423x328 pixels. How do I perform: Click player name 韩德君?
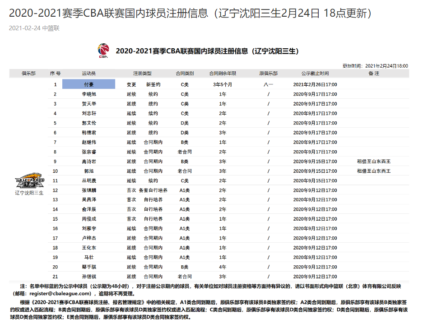tap(89, 133)
